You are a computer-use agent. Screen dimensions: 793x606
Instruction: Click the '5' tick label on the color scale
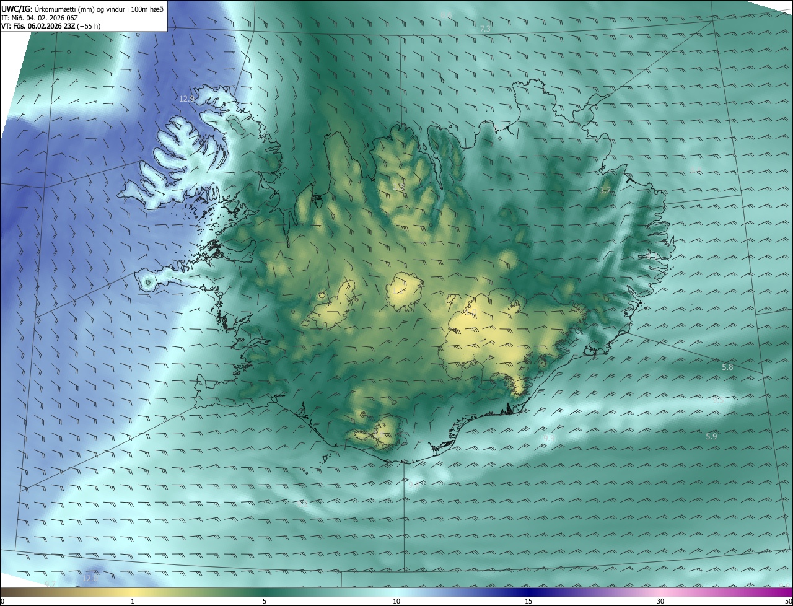click(x=265, y=601)
